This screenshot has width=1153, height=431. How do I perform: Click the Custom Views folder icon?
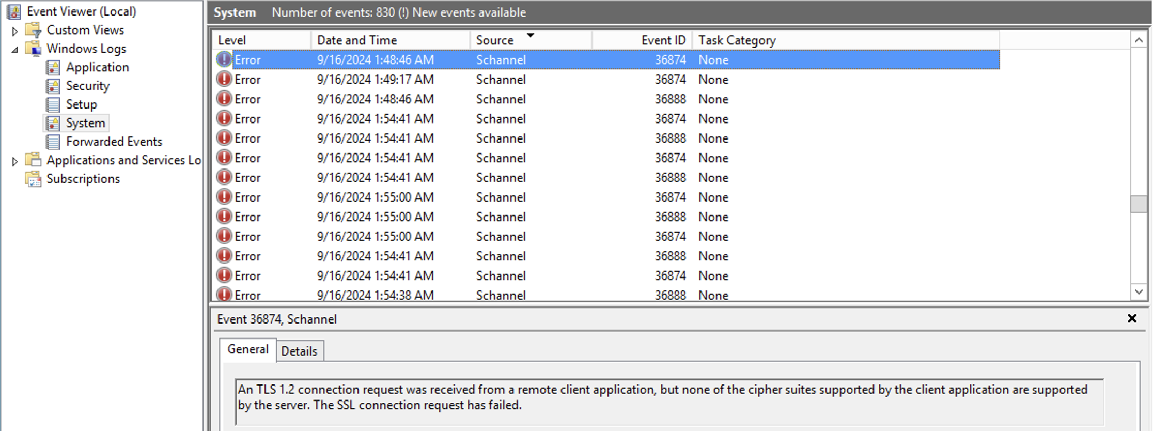(x=33, y=30)
